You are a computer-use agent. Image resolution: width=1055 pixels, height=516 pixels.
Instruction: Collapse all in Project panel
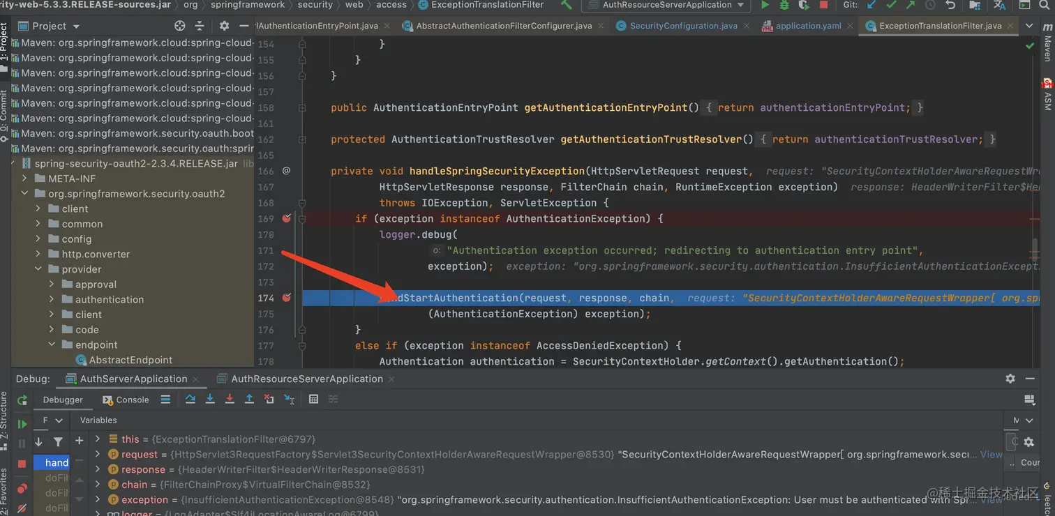(x=200, y=26)
